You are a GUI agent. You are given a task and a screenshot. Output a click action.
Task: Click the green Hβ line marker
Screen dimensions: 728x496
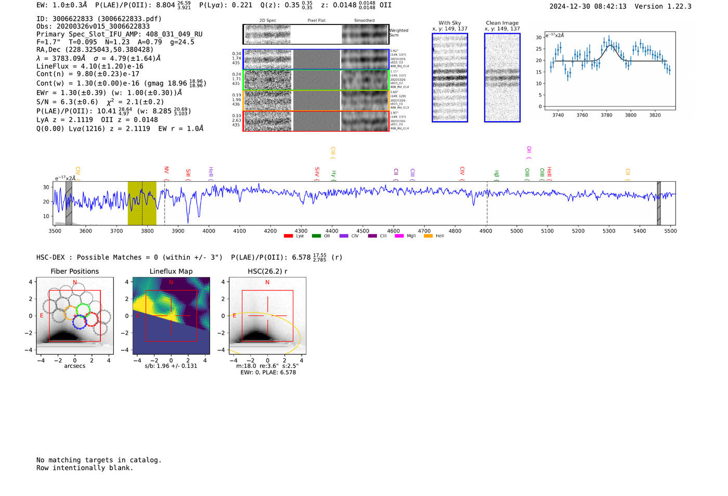click(497, 174)
